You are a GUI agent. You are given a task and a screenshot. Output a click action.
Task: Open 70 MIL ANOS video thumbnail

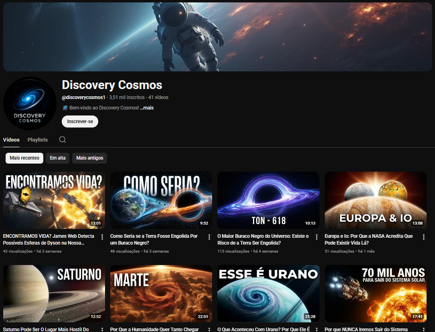coord(376,294)
